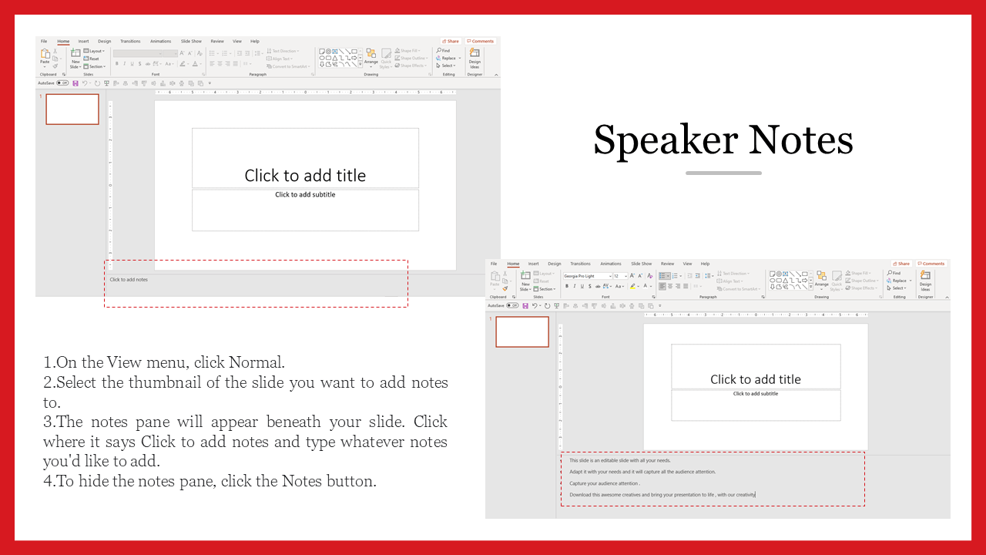Open Review tab in lower-right PowerPoint window
The width and height of the screenshot is (986, 555).
[667, 264]
